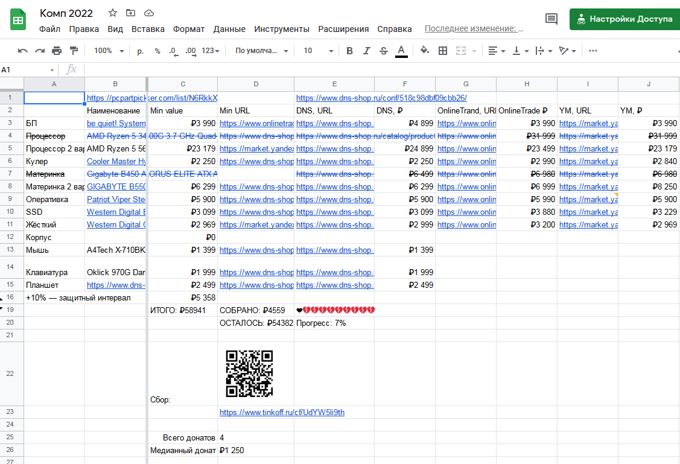Image resolution: width=680 pixels, height=464 pixels.
Task: Toggle strikethrough formatting
Action: 384,51
